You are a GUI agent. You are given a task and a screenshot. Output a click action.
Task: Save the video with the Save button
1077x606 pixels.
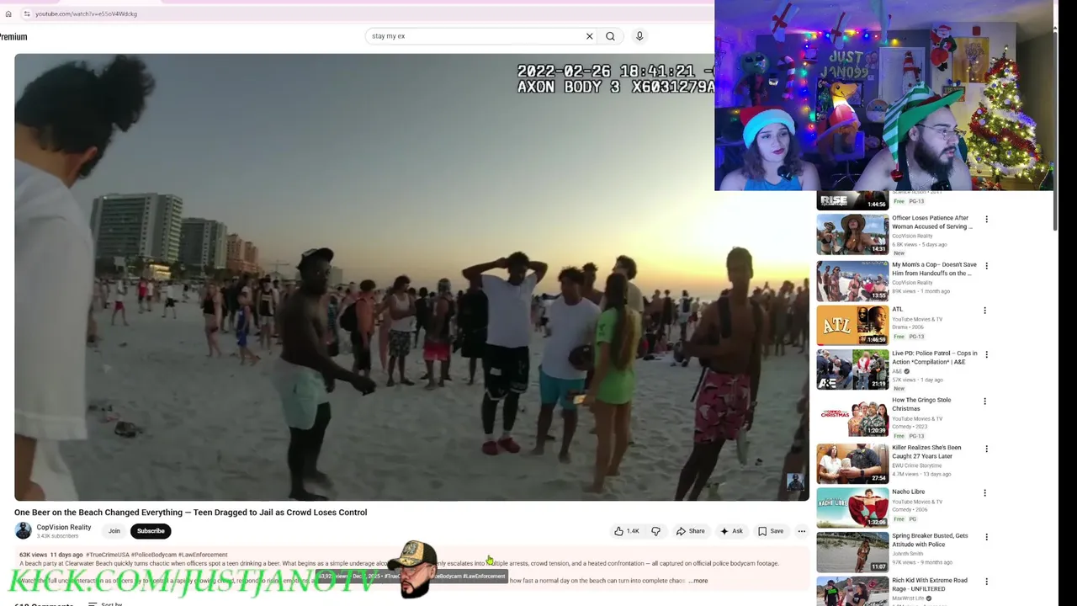tap(771, 531)
